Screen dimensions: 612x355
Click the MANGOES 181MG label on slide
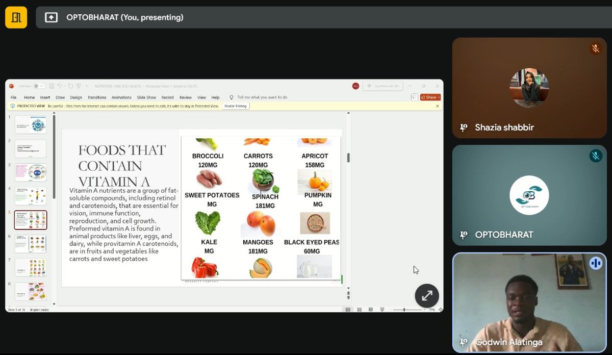click(x=258, y=247)
